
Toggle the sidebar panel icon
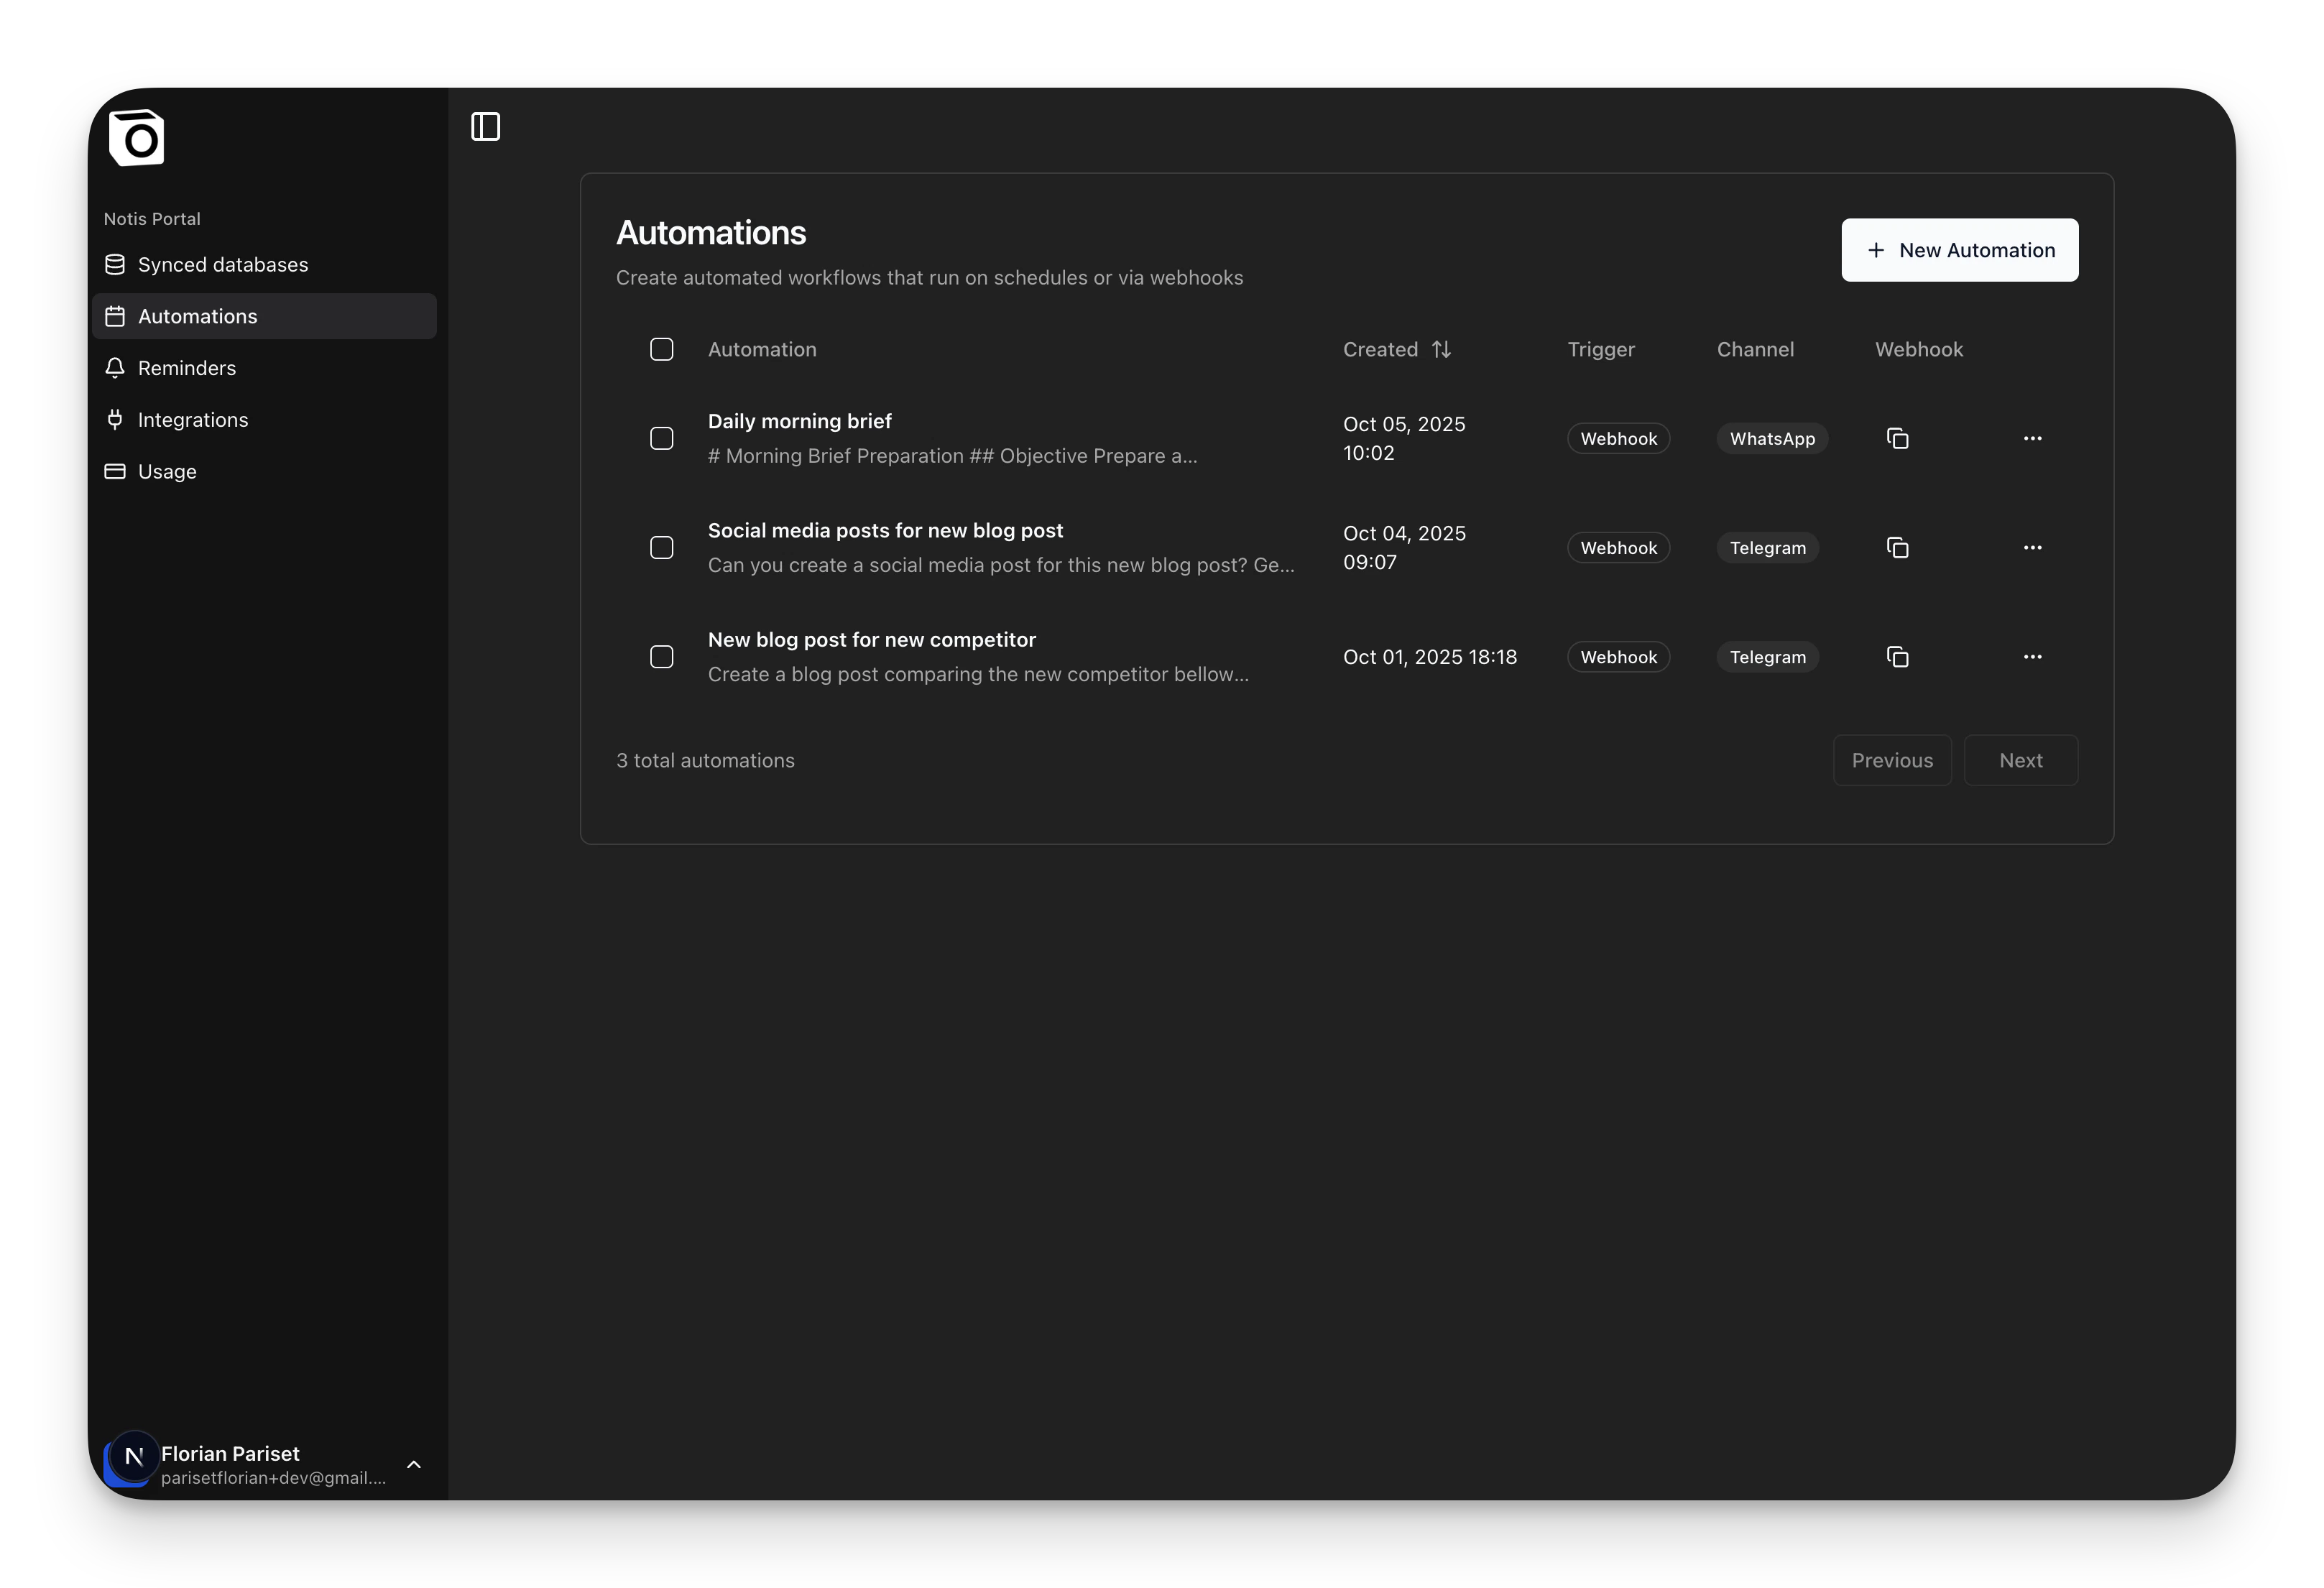(x=485, y=127)
